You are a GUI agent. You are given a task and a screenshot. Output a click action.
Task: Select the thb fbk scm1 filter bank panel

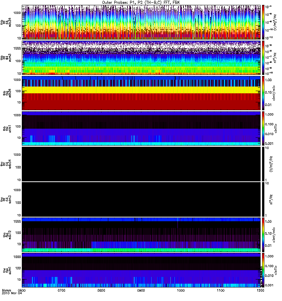click(141, 128)
